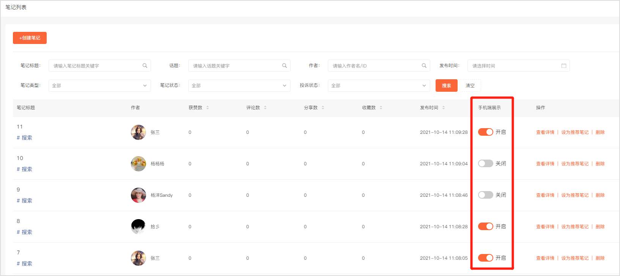Open 查看详情 for note 9

[x=545, y=195]
